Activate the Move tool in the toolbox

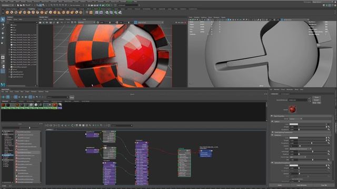click(x=3, y=33)
